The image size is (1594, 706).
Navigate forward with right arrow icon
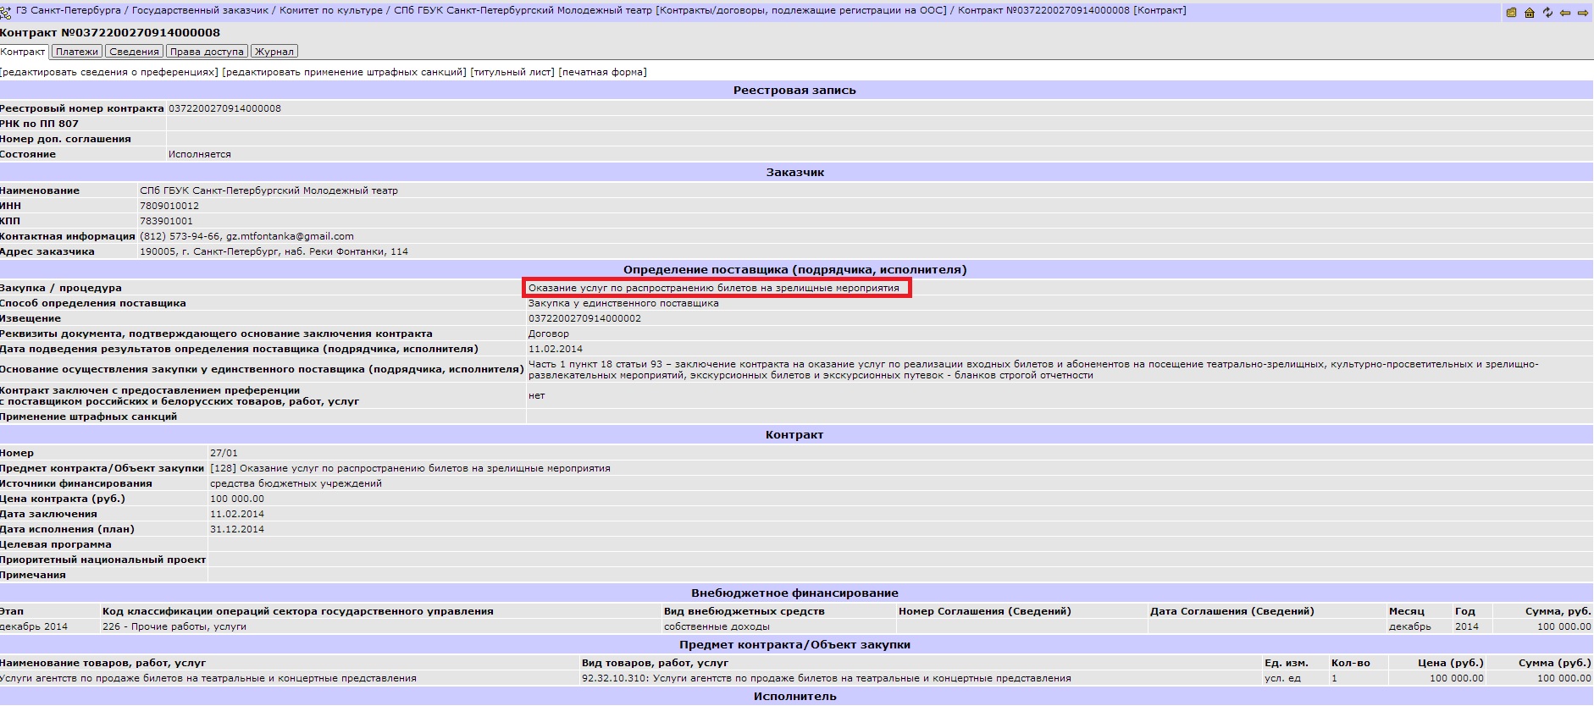point(1582,13)
